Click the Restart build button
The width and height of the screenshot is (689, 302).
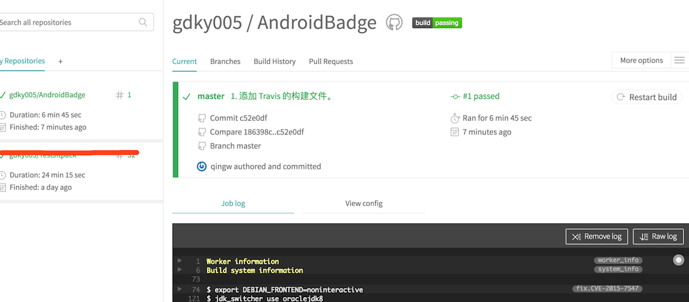pos(647,97)
